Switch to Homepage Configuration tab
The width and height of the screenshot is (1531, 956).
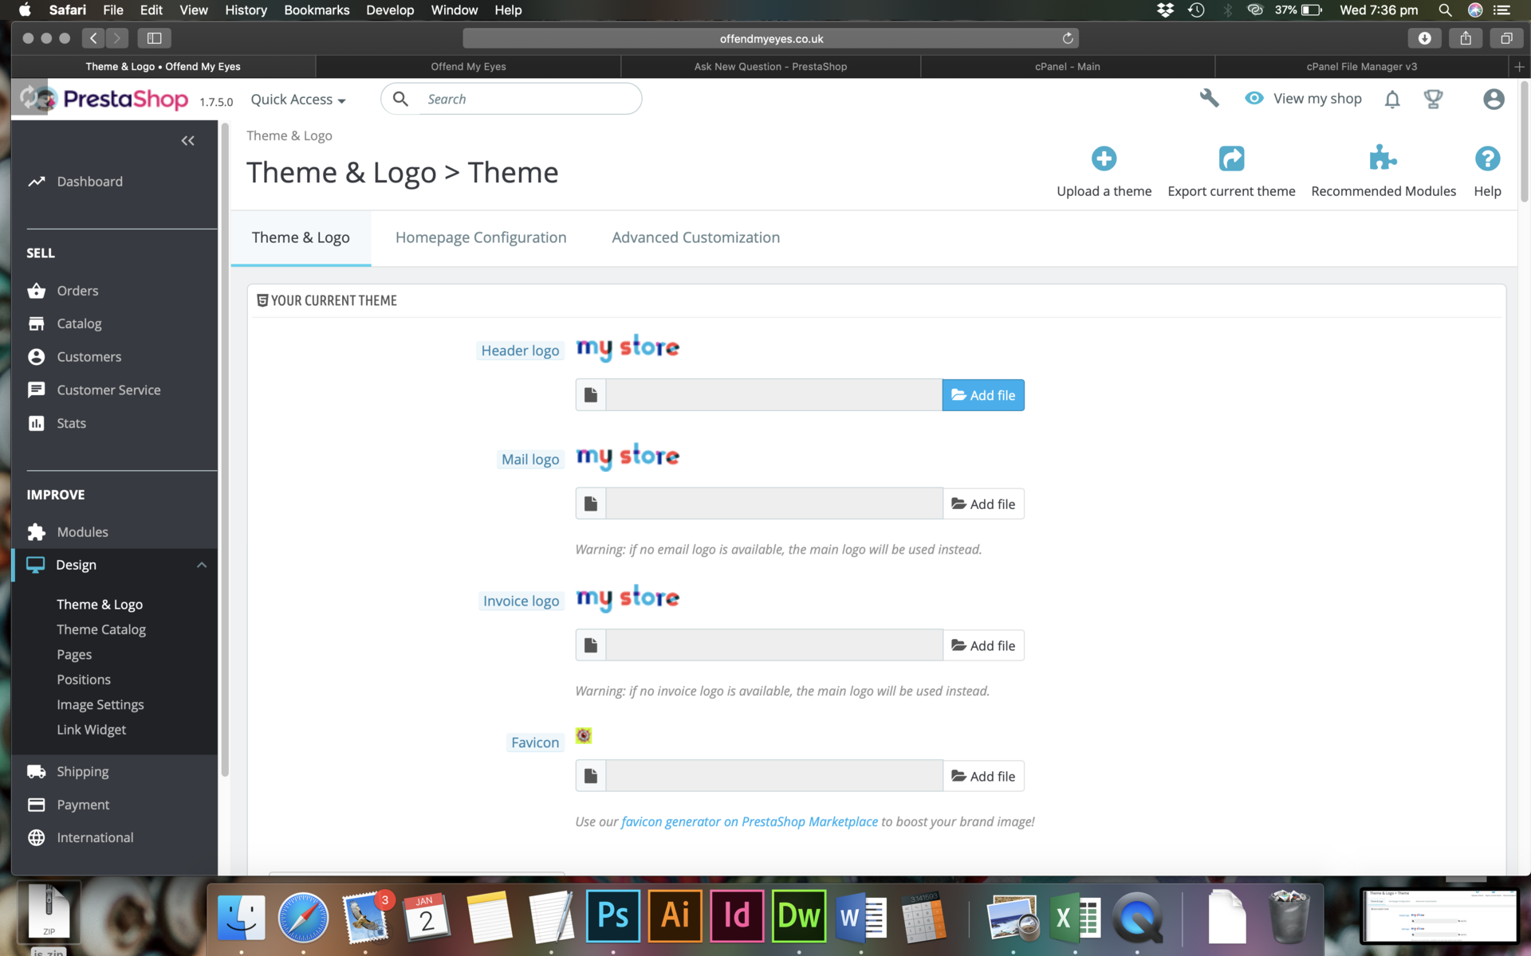click(x=481, y=237)
